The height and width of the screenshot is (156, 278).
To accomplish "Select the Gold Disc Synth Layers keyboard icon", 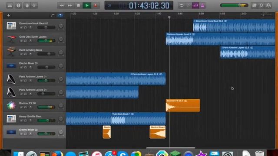I will [x=11, y=39].
